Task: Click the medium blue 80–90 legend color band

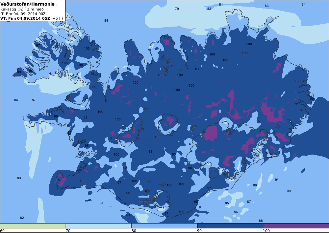Action: (164, 226)
